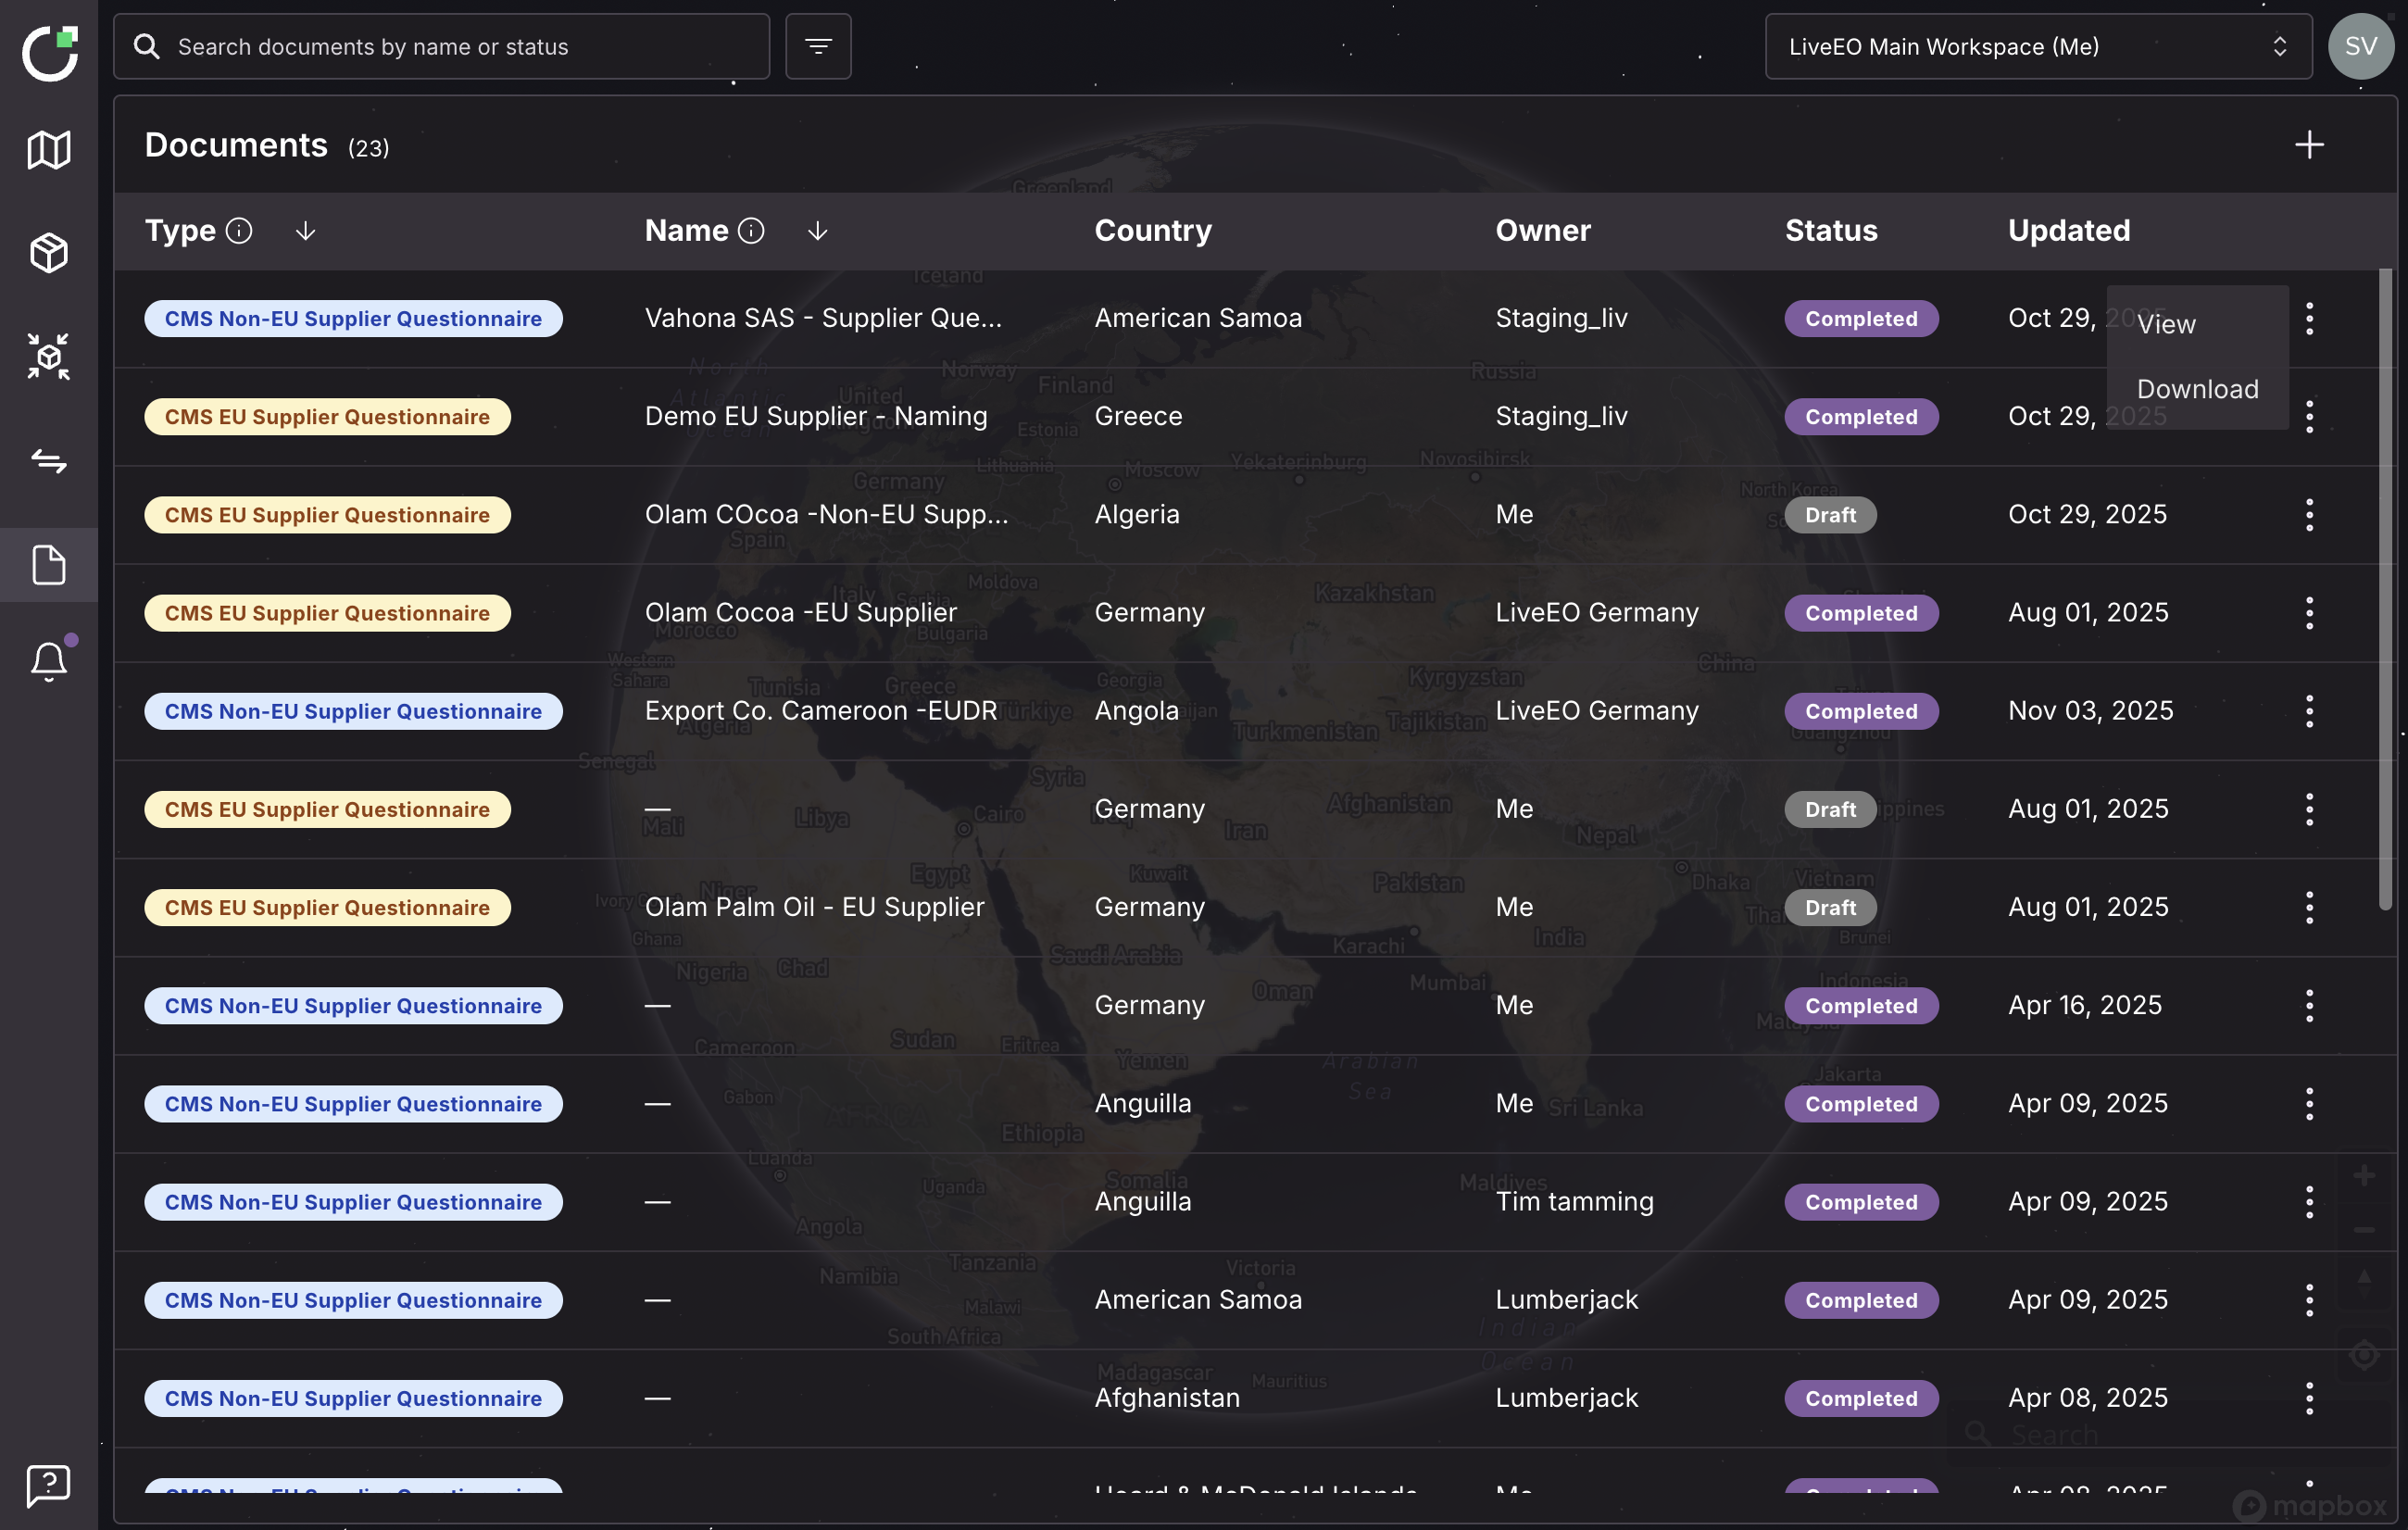Open the Documents page sidebar icon

pos(48,565)
